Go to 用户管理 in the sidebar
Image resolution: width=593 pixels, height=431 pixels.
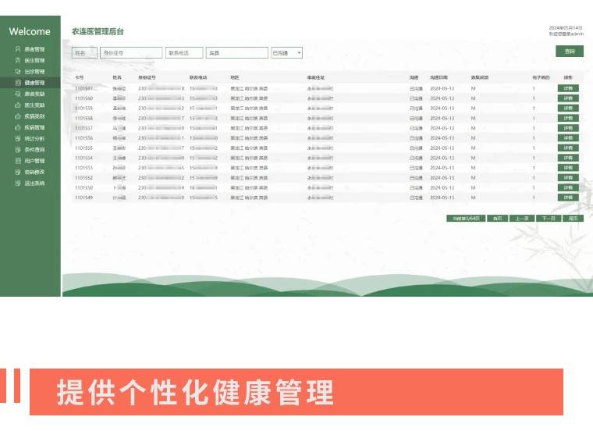(34, 160)
